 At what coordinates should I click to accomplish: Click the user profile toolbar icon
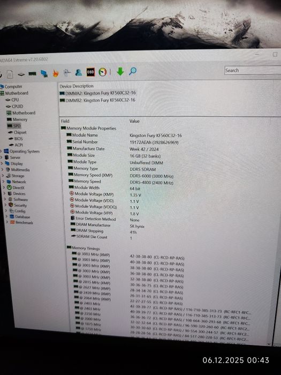pyautogui.click(x=79, y=72)
